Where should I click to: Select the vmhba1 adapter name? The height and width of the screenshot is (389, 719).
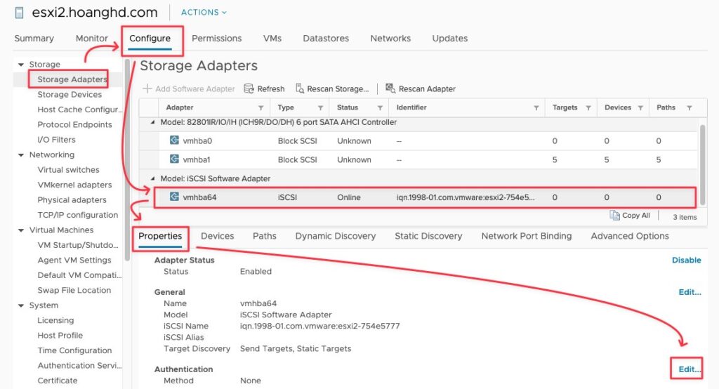pyautogui.click(x=197, y=159)
